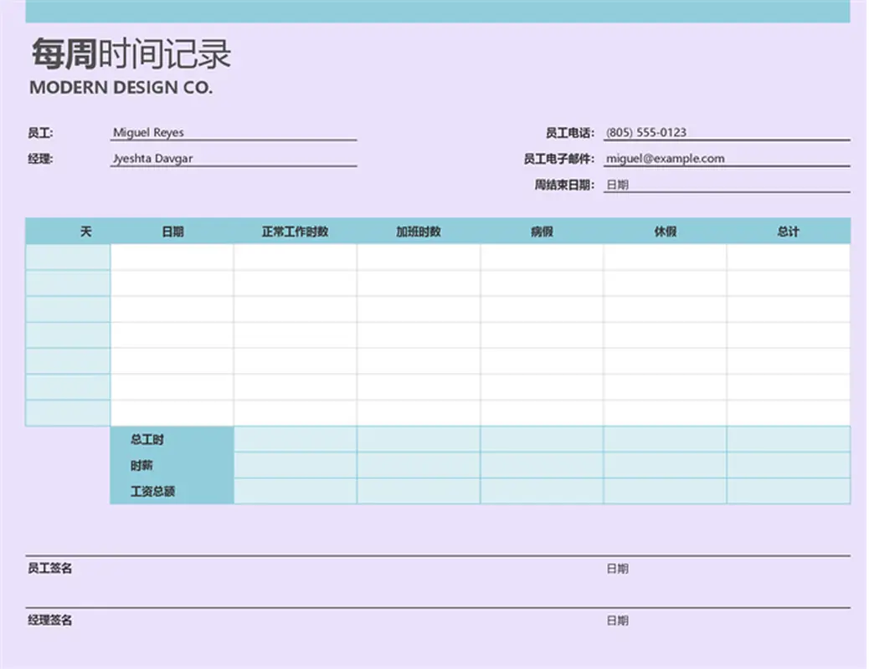The height and width of the screenshot is (669, 869).
Task: Click the '总计' column header
Action: pyautogui.click(x=788, y=232)
